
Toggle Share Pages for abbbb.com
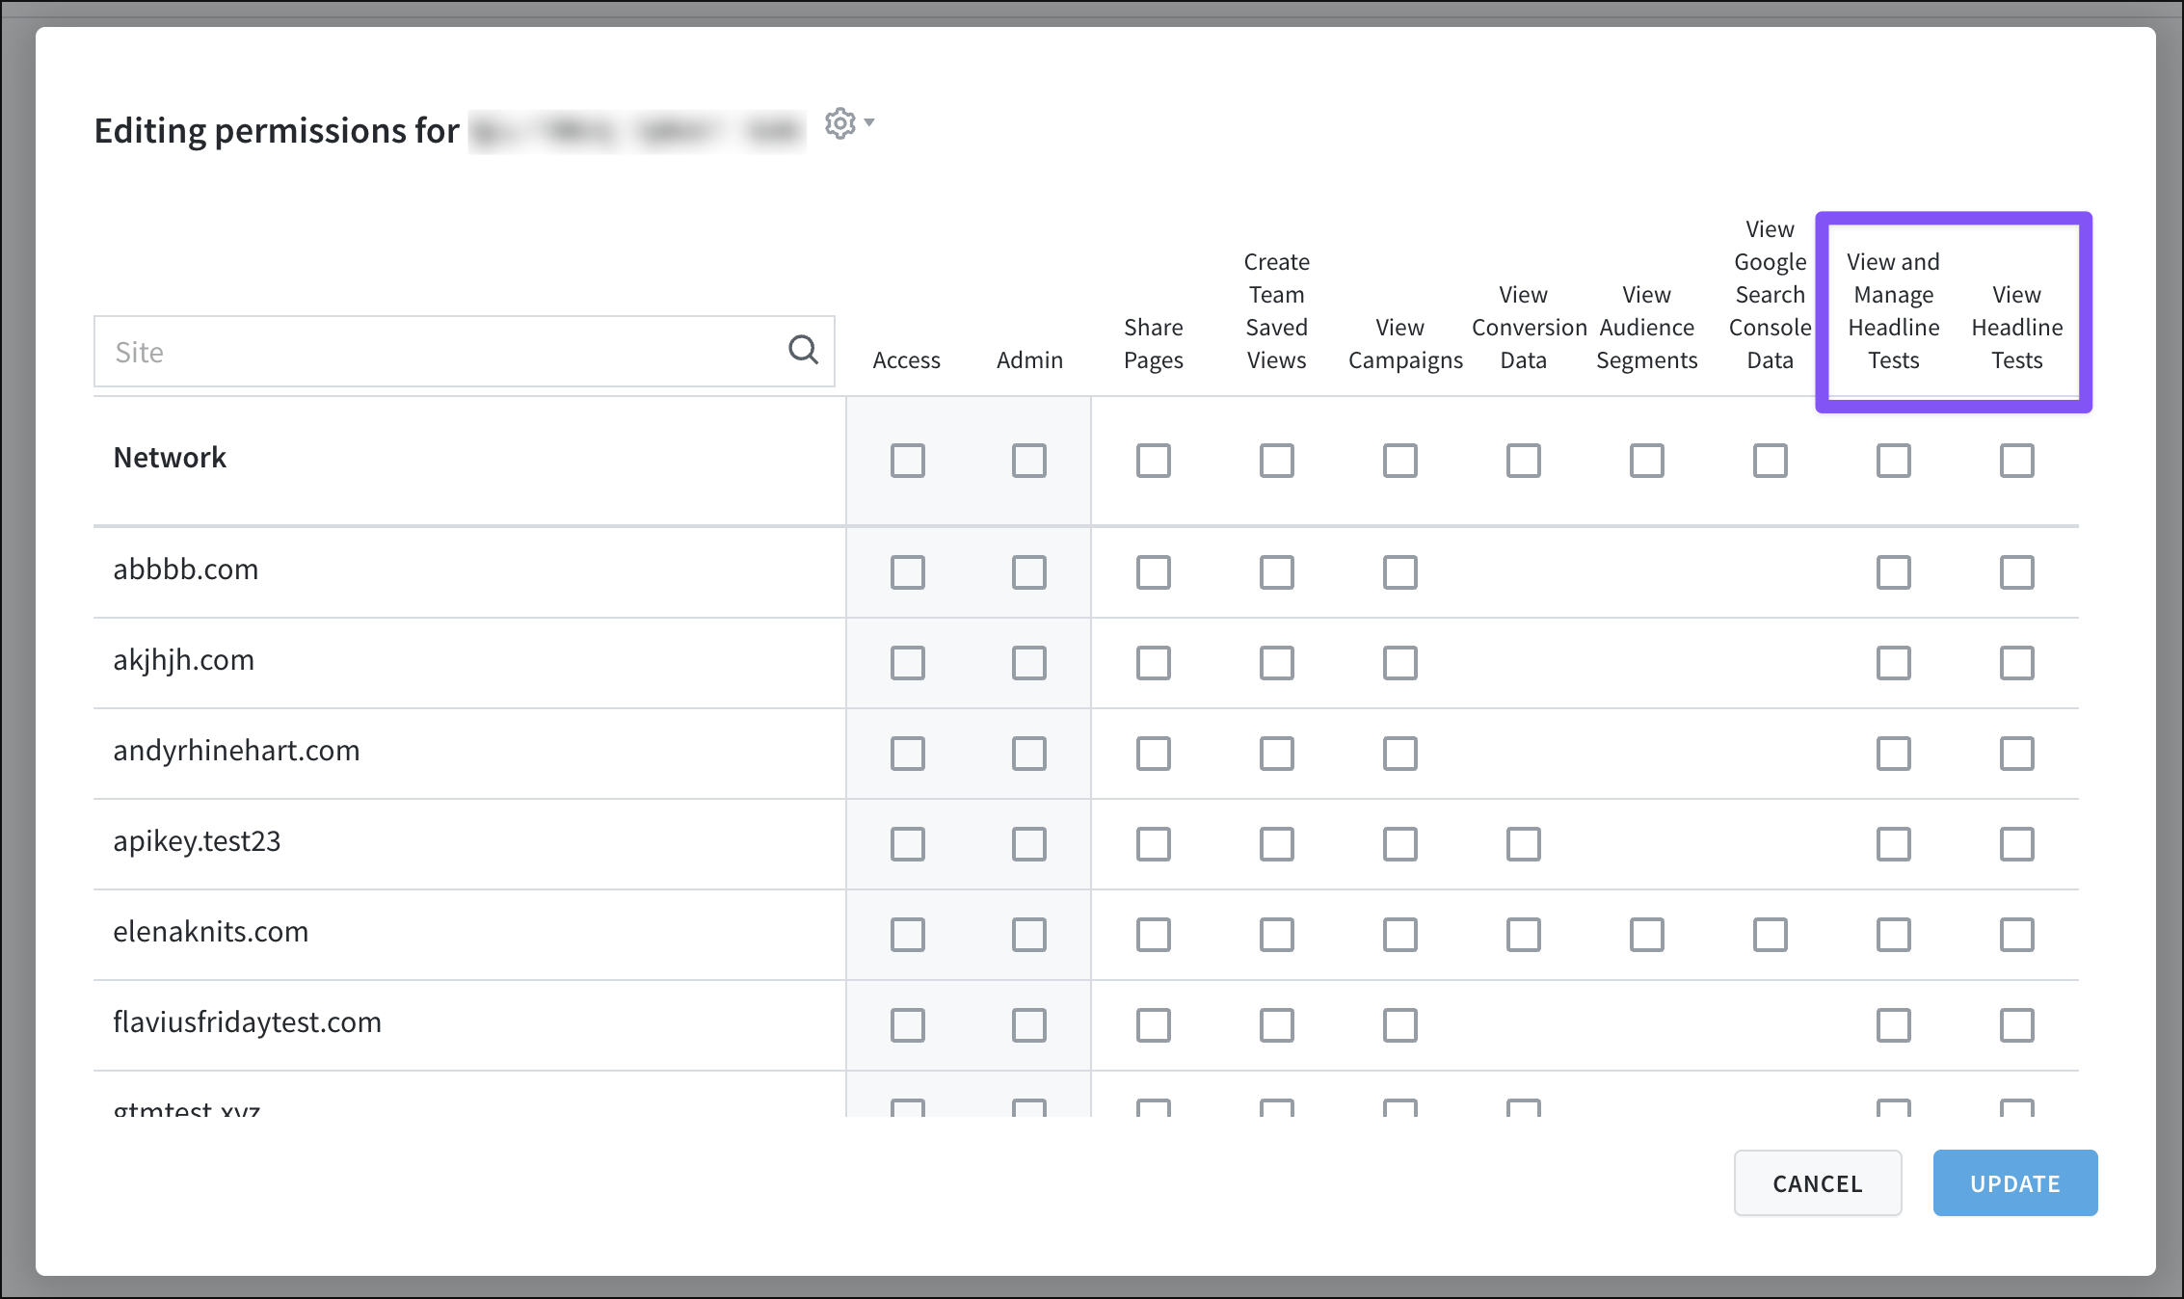point(1154,572)
